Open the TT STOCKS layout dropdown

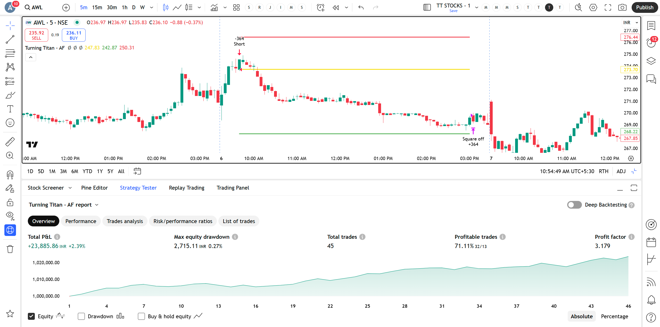(476, 7)
